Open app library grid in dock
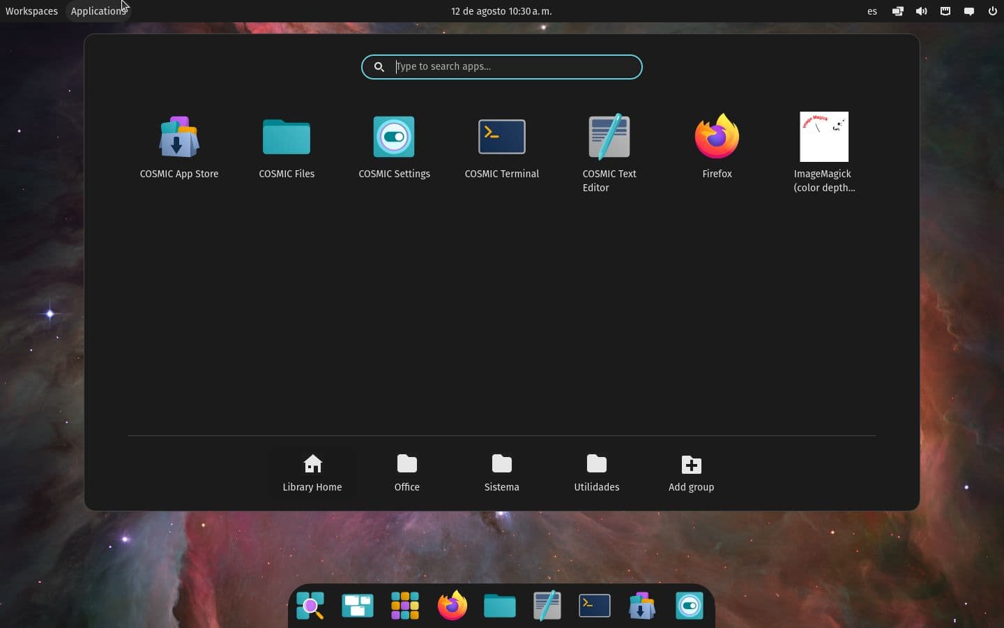1004x628 pixels. pyautogui.click(x=405, y=606)
